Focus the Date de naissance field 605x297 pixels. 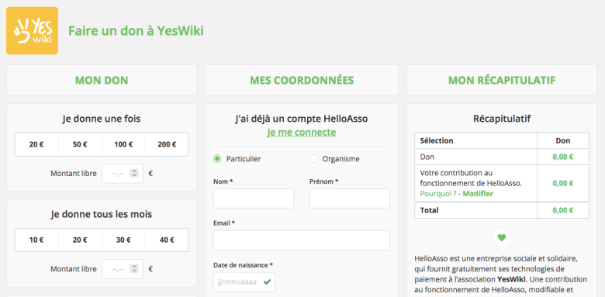[244, 282]
